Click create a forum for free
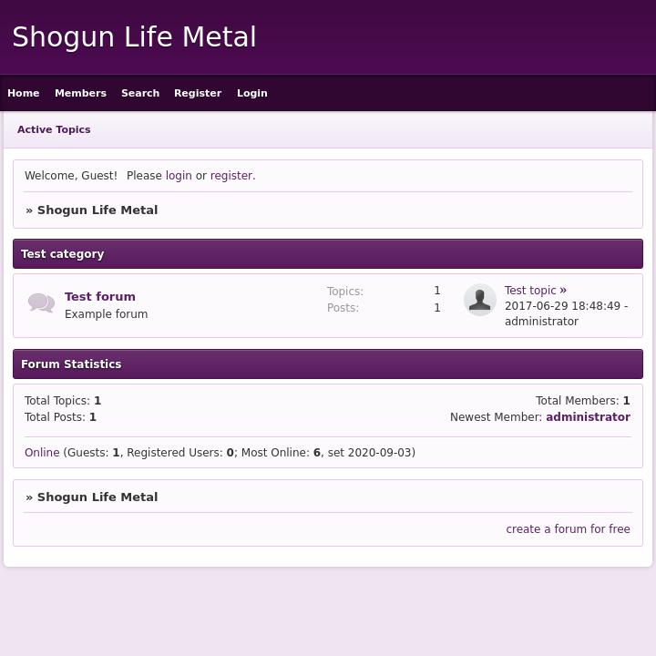Viewport: 656px width, 656px height. click(568, 529)
